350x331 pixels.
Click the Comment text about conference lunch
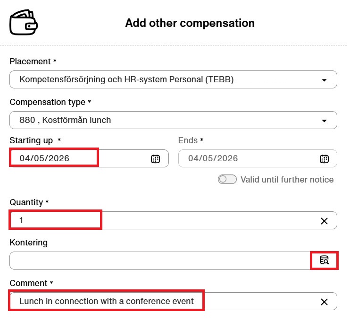(107, 301)
